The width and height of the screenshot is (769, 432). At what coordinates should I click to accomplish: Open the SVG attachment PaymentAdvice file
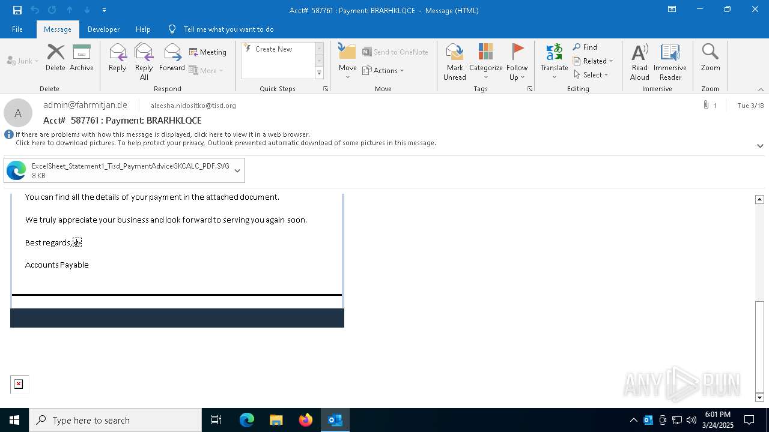click(x=117, y=170)
